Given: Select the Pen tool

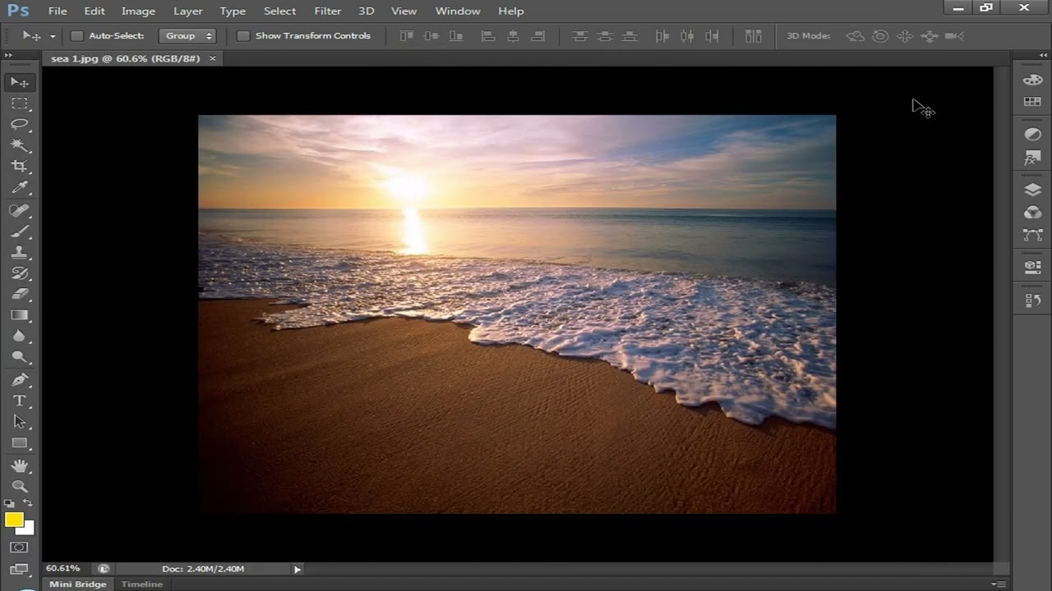Looking at the screenshot, I should point(20,379).
